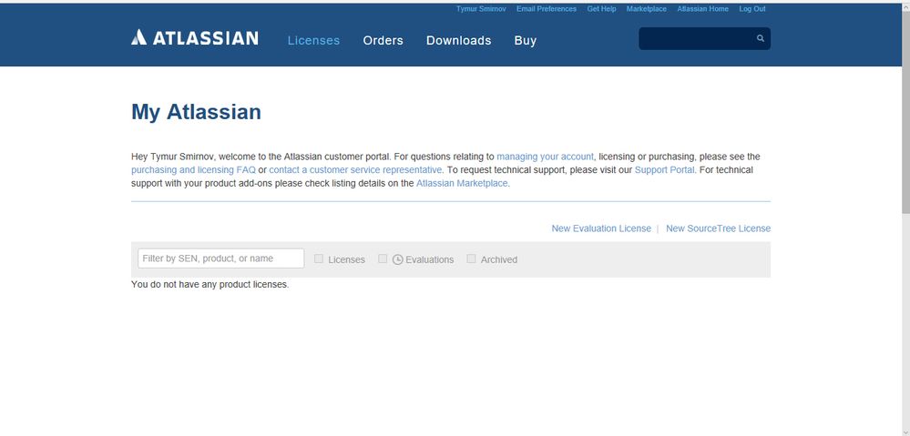Open Email Preferences
910x436 pixels.
point(547,9)
